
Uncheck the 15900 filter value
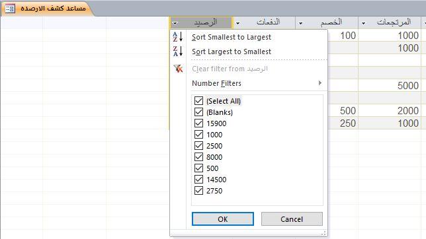tap(198, 123)
